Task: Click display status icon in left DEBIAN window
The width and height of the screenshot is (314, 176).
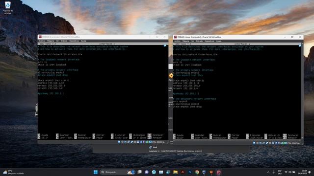Action: tap(138, 142)
